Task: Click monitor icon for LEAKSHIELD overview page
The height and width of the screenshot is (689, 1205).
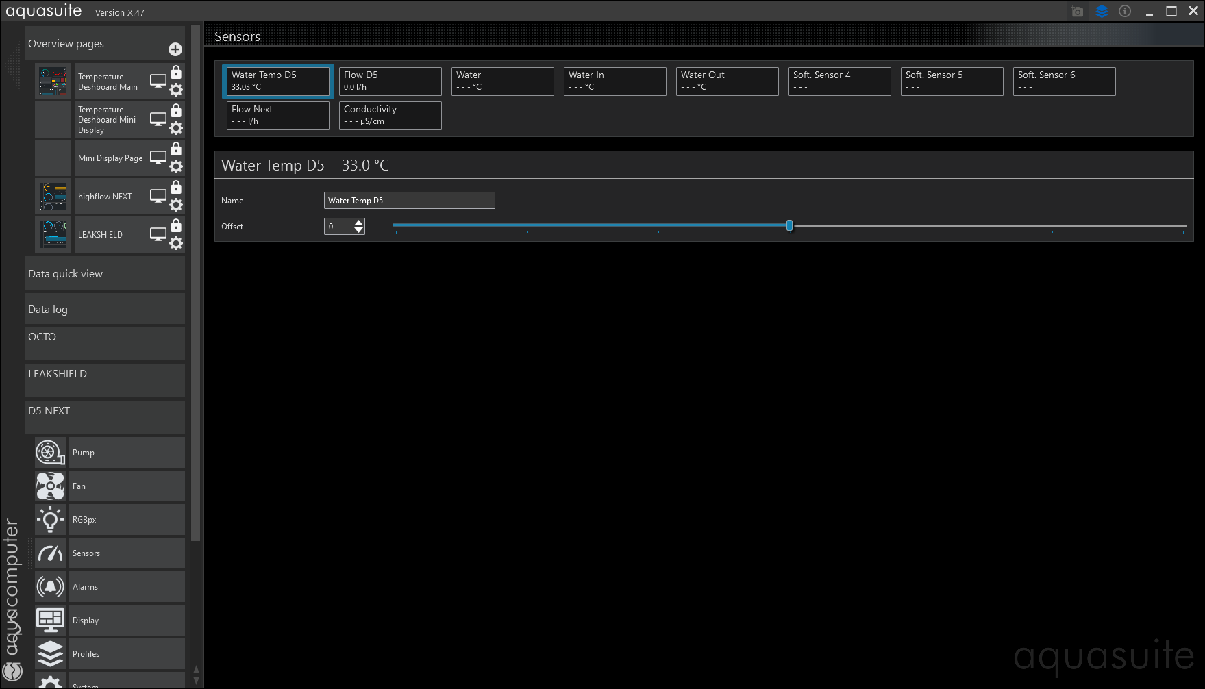Action: coord(158,235)
